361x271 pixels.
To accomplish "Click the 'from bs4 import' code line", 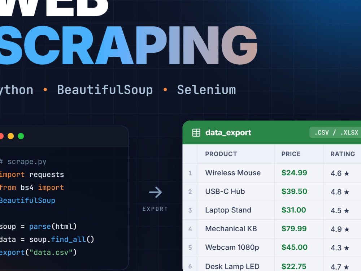I will click(32, 188).
